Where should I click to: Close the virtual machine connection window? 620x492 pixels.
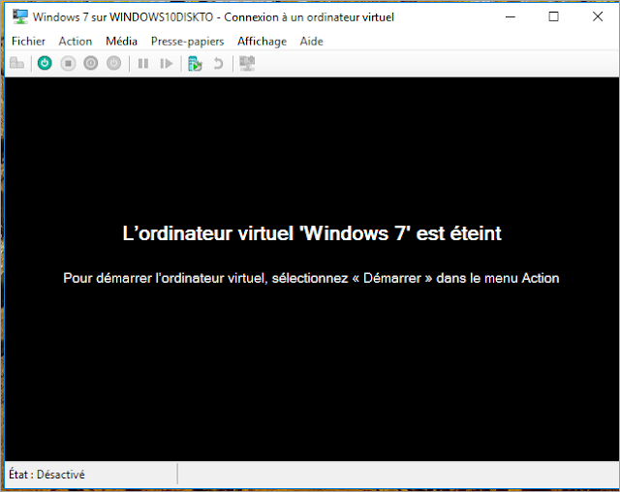tap(598, 16)
